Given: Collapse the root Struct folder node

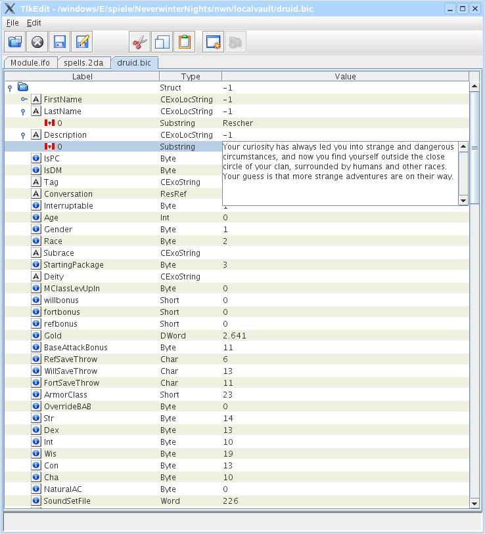Looking at the screenshot, I should pyautogui.click(x=10, y=88).
